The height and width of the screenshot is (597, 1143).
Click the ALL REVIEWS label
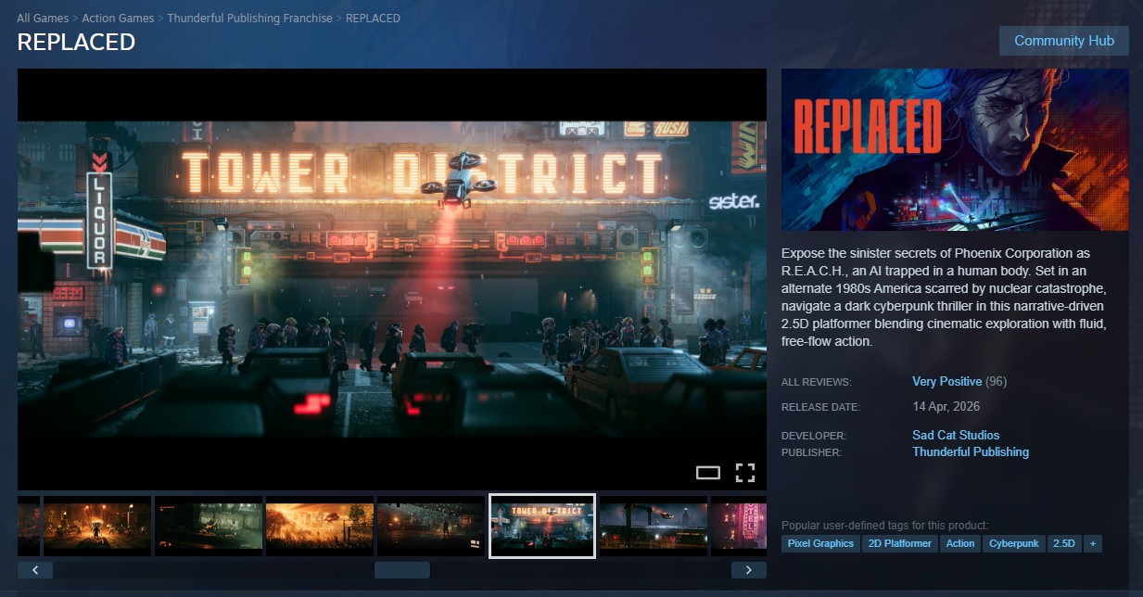[x=817, y=382]
